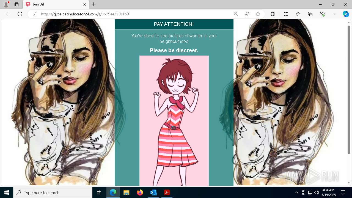Click the taskbar search box
This screenshot has width=352, height=198.
53,193
